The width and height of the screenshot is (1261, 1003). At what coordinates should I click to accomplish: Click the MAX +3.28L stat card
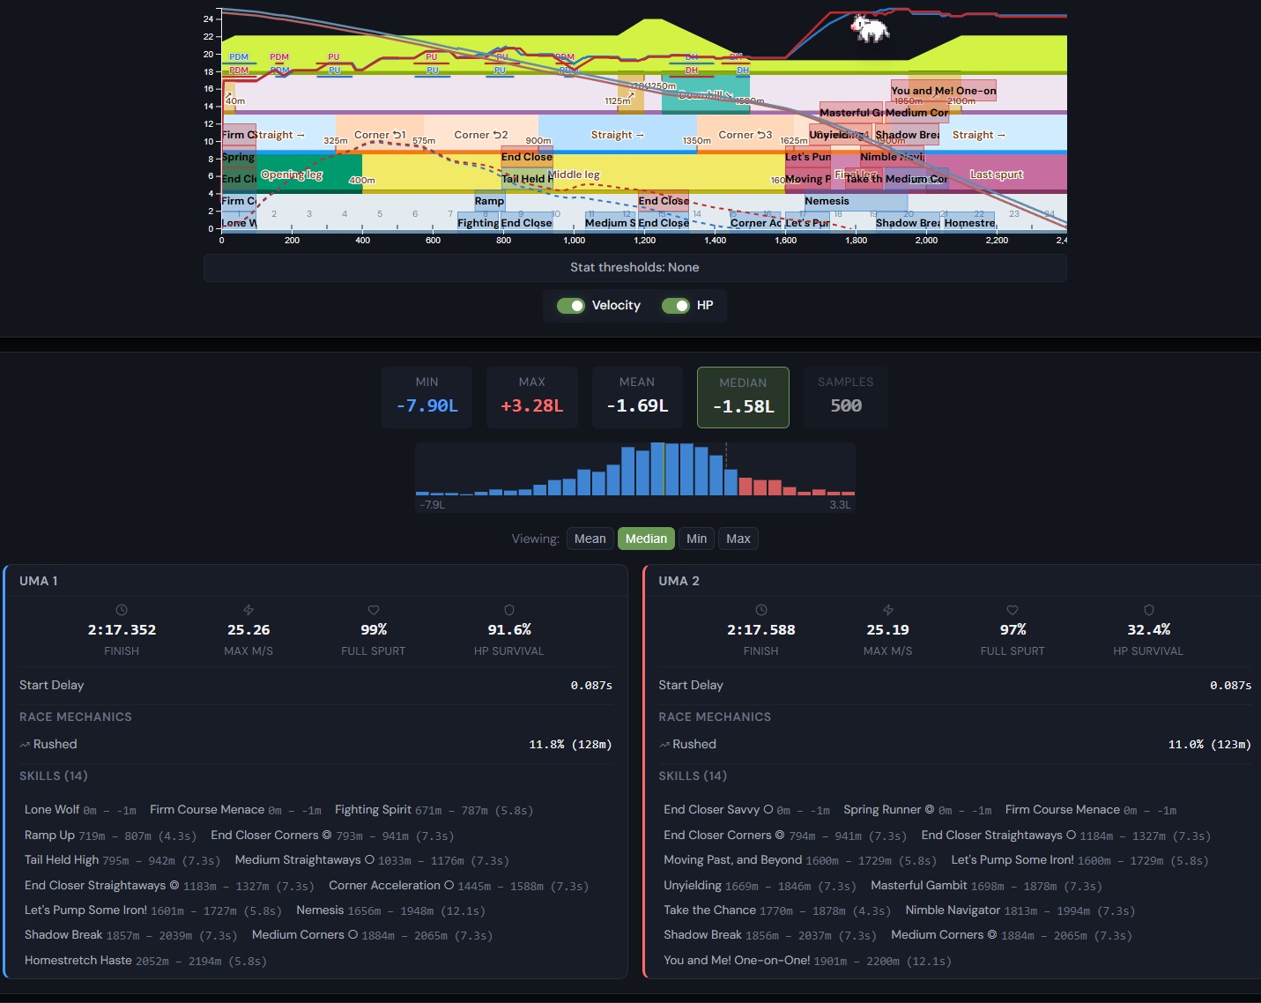coord(532,397)
